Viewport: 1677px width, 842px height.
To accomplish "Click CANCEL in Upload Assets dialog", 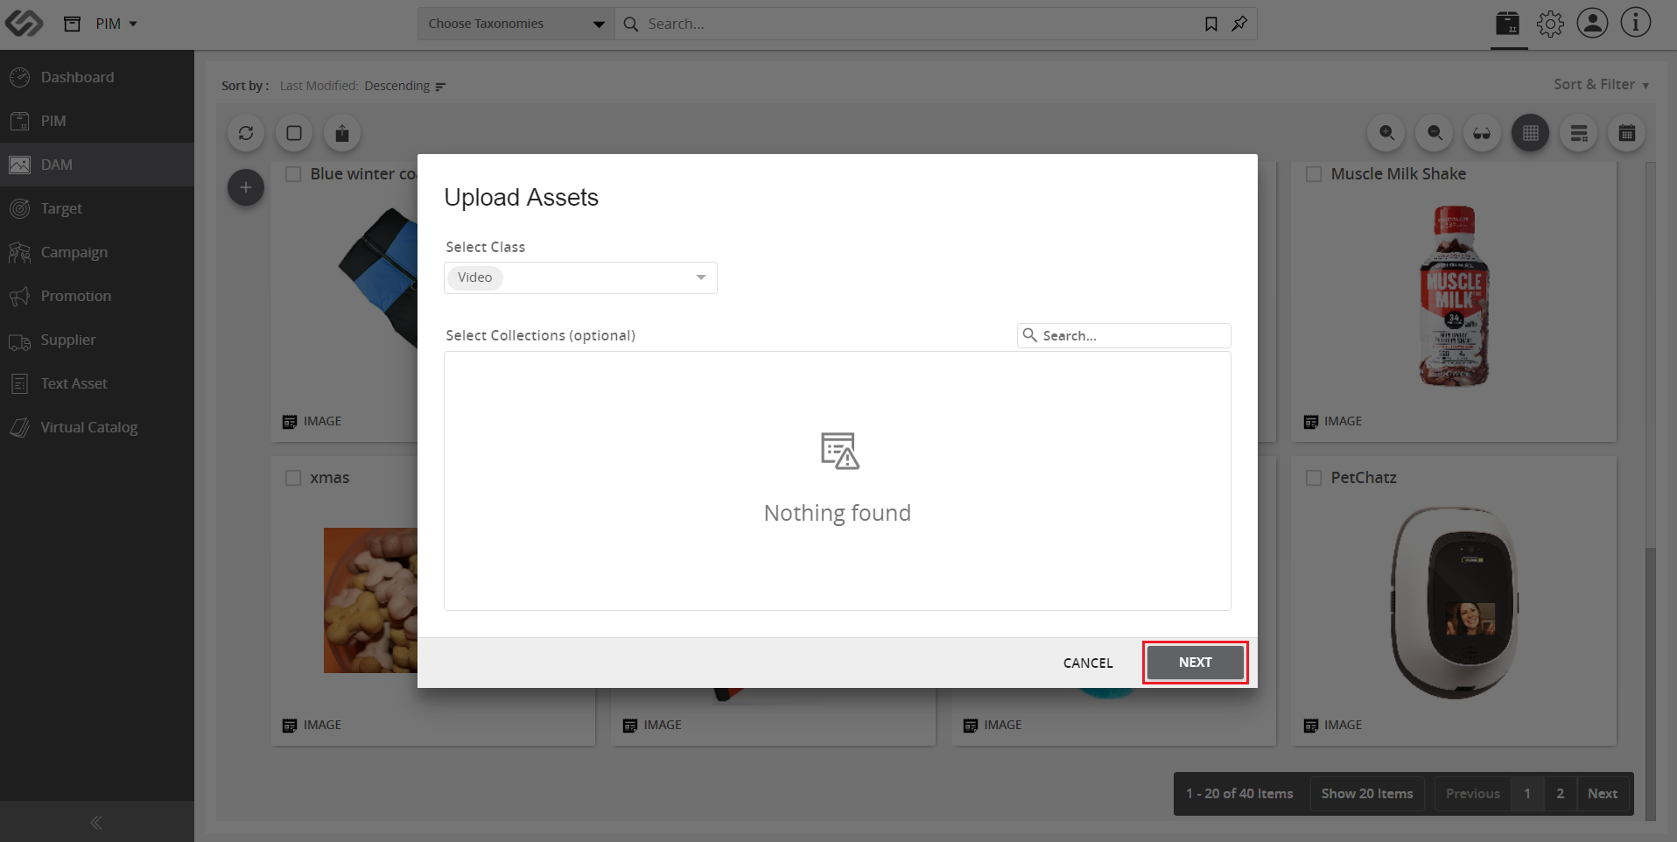I will 1088,663.
